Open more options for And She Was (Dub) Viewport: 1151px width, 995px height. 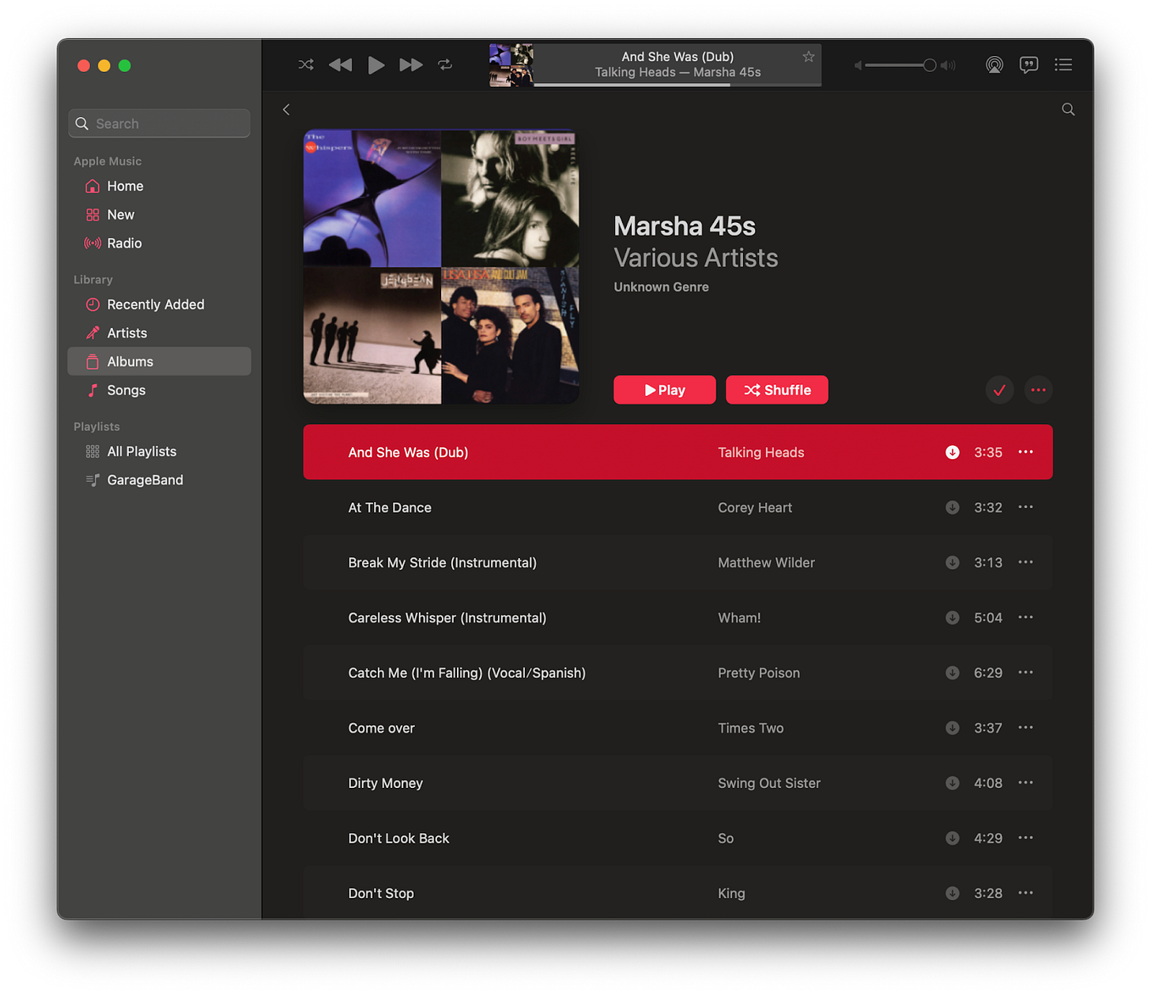[x=1025, y=452]
